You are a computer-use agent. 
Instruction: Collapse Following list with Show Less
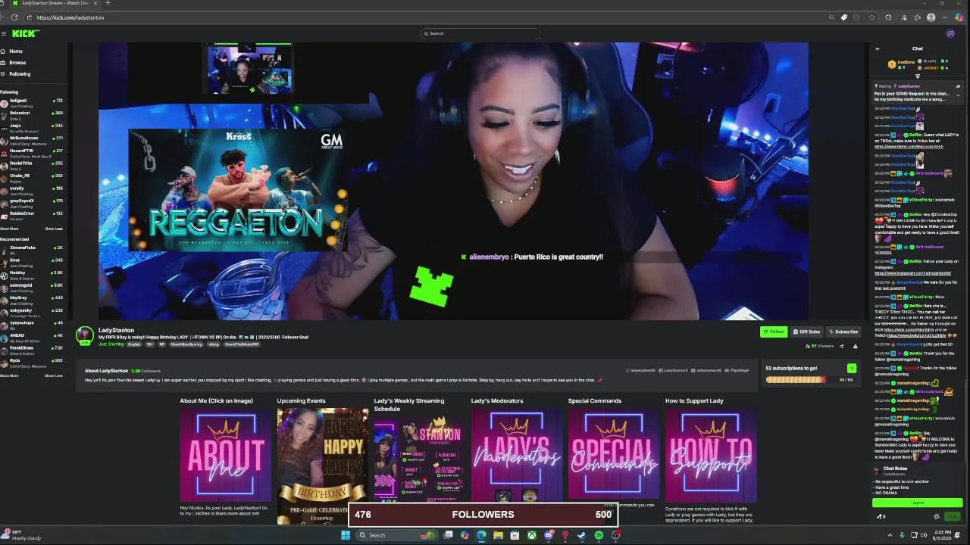[54, 229]
